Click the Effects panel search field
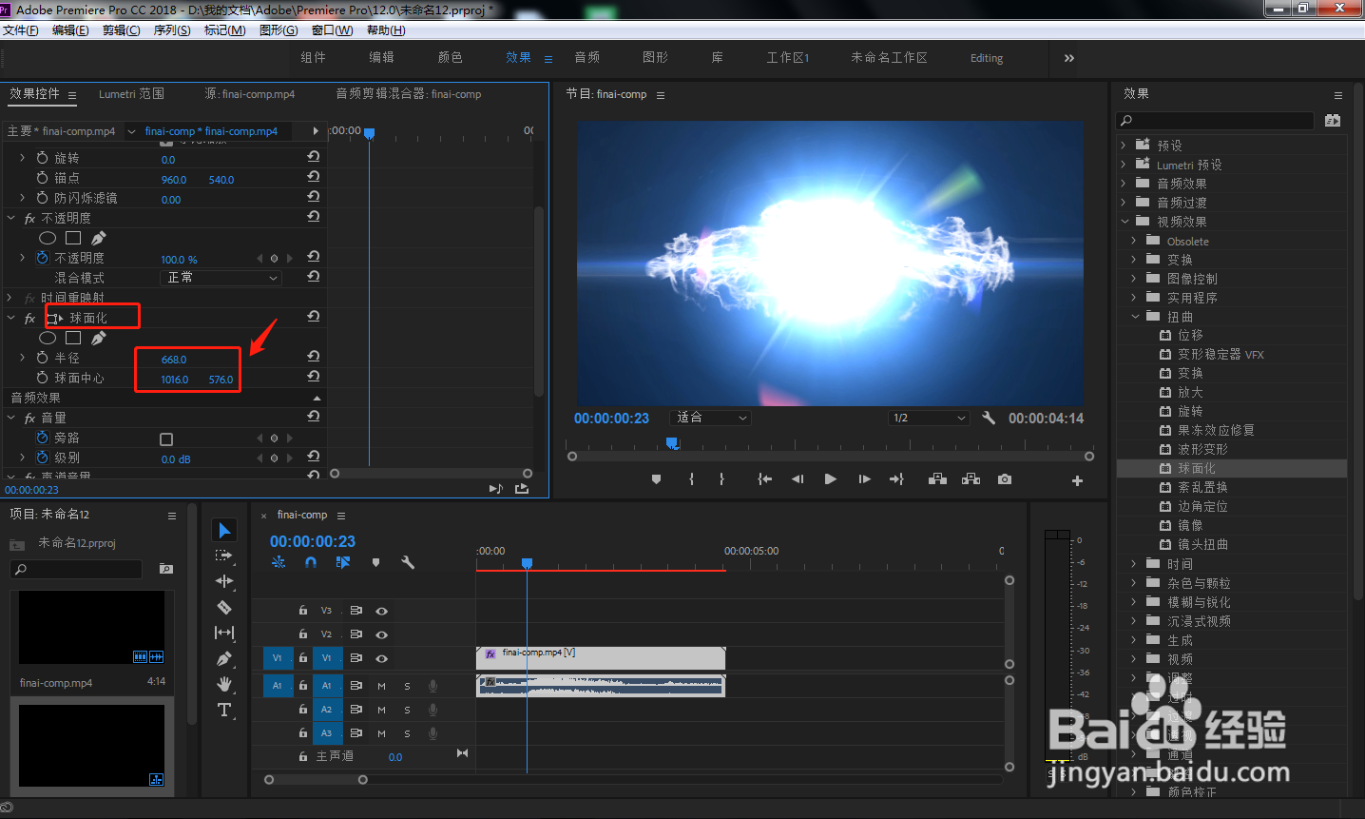The image size is (1365, 819). point(1216,121)
